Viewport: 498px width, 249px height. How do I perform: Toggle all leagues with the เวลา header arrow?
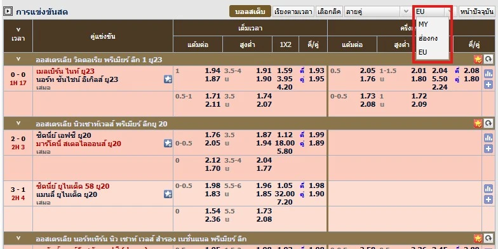[x=18, y=30]
